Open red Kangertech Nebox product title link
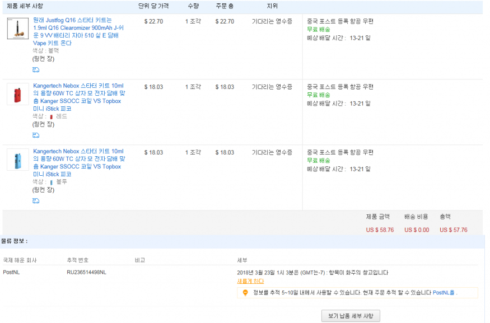 [78, 97]
